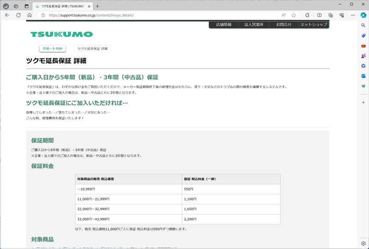This screenshot has height=249, width=369.
Task: View site information lock icon
Action: pos(43,15)
